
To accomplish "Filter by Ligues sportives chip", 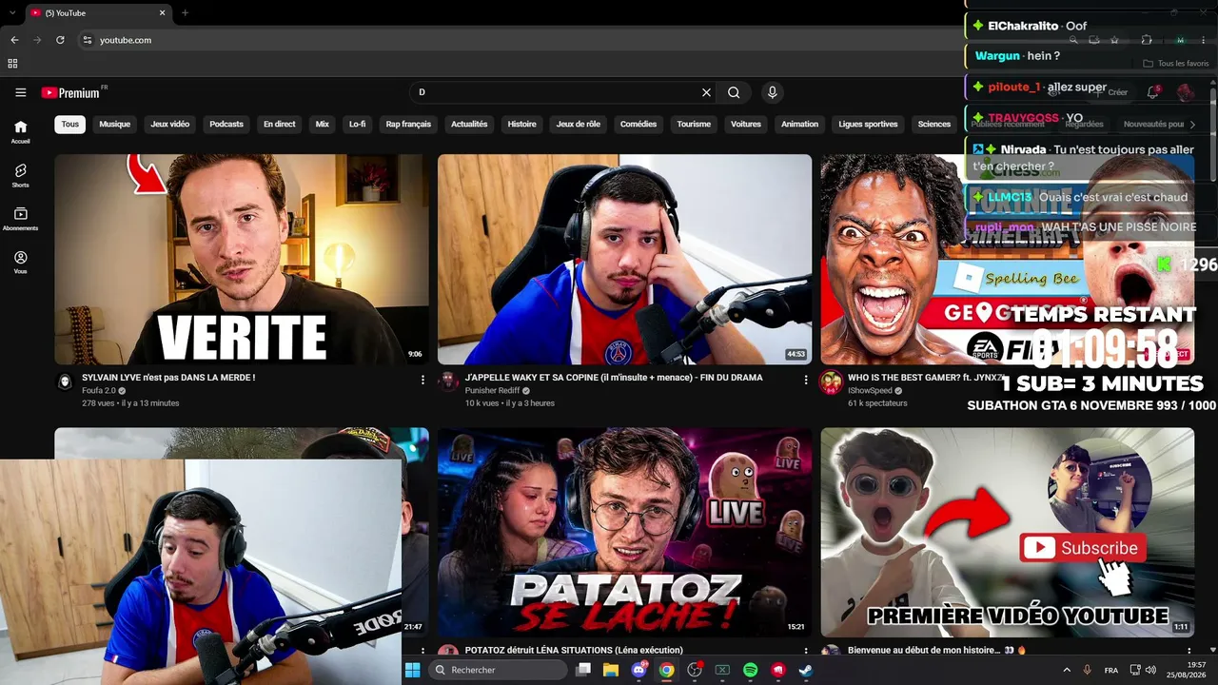I will pos(868,124).
